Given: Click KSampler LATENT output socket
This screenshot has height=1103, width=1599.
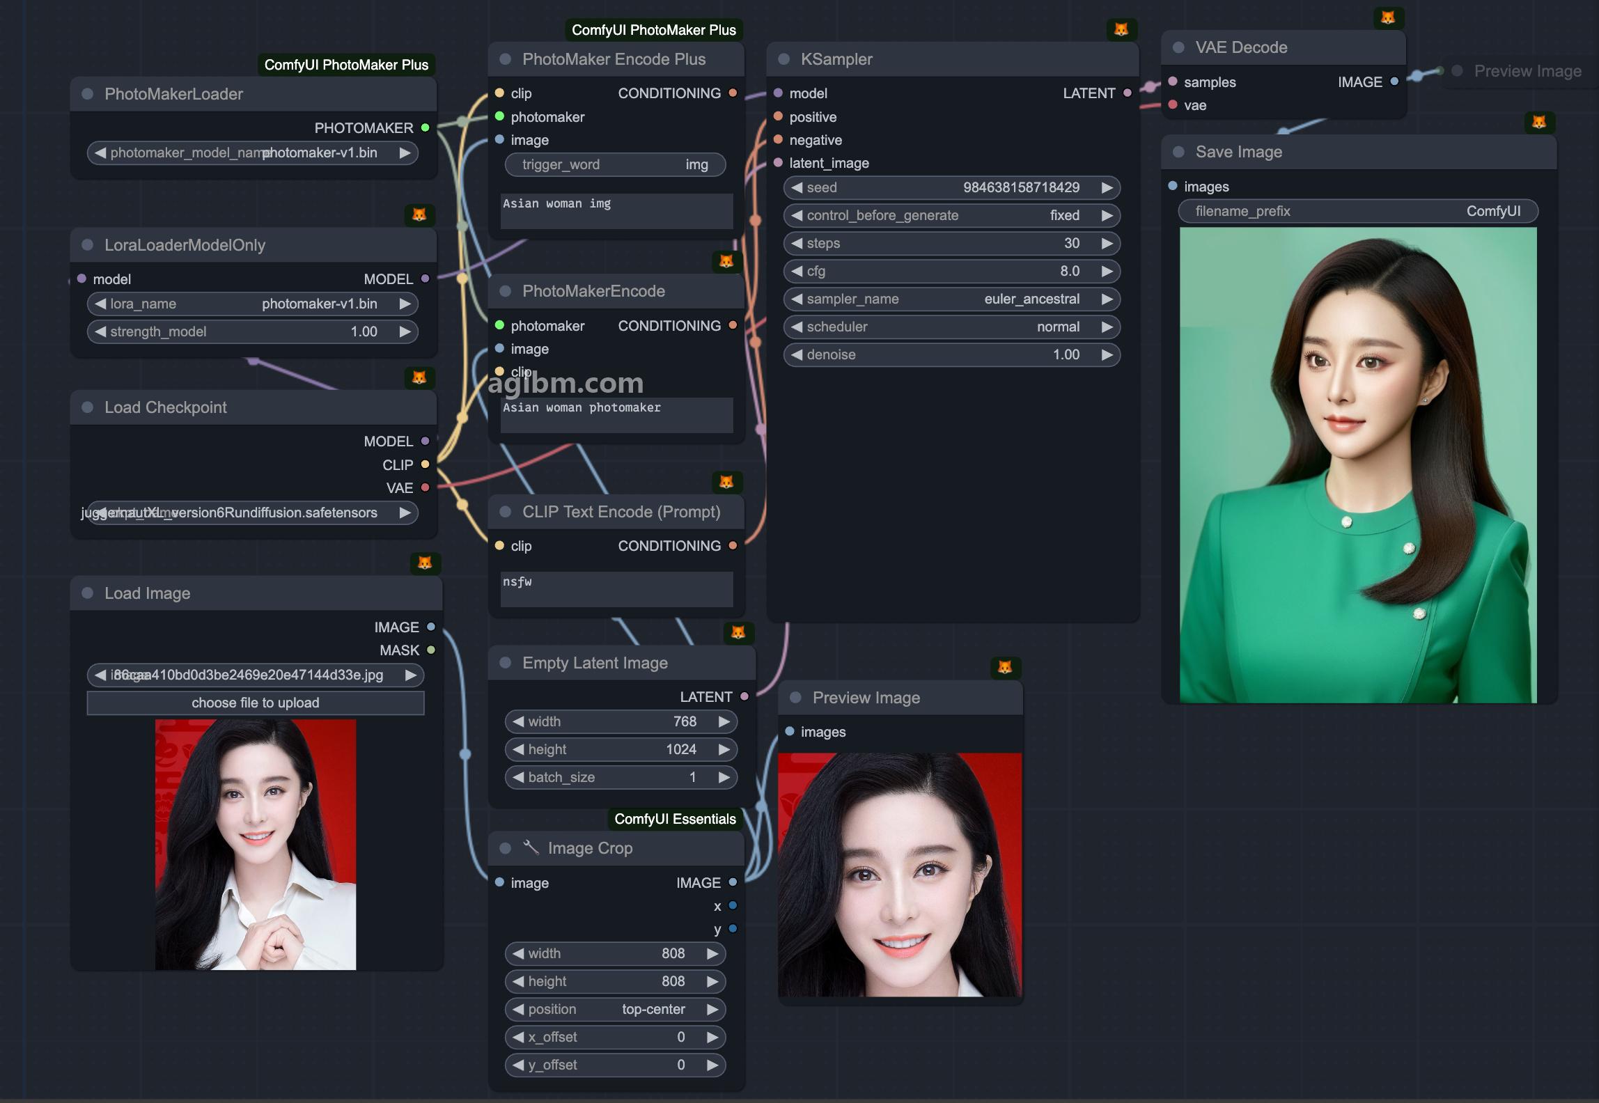Looking at the screenshot, I should pyautogui.click(x=1128, y=93).
